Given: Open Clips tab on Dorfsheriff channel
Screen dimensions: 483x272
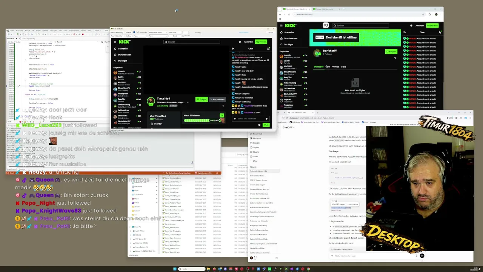Looking at the screenshot, I should (x=343, y=66).
